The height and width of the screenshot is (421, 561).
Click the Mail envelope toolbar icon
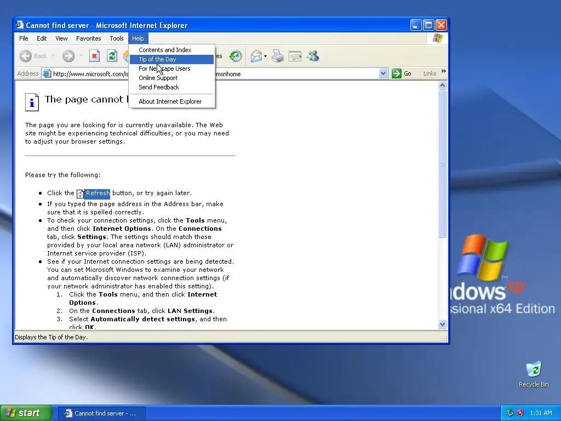pyautogui.click(x=256, y=56)
